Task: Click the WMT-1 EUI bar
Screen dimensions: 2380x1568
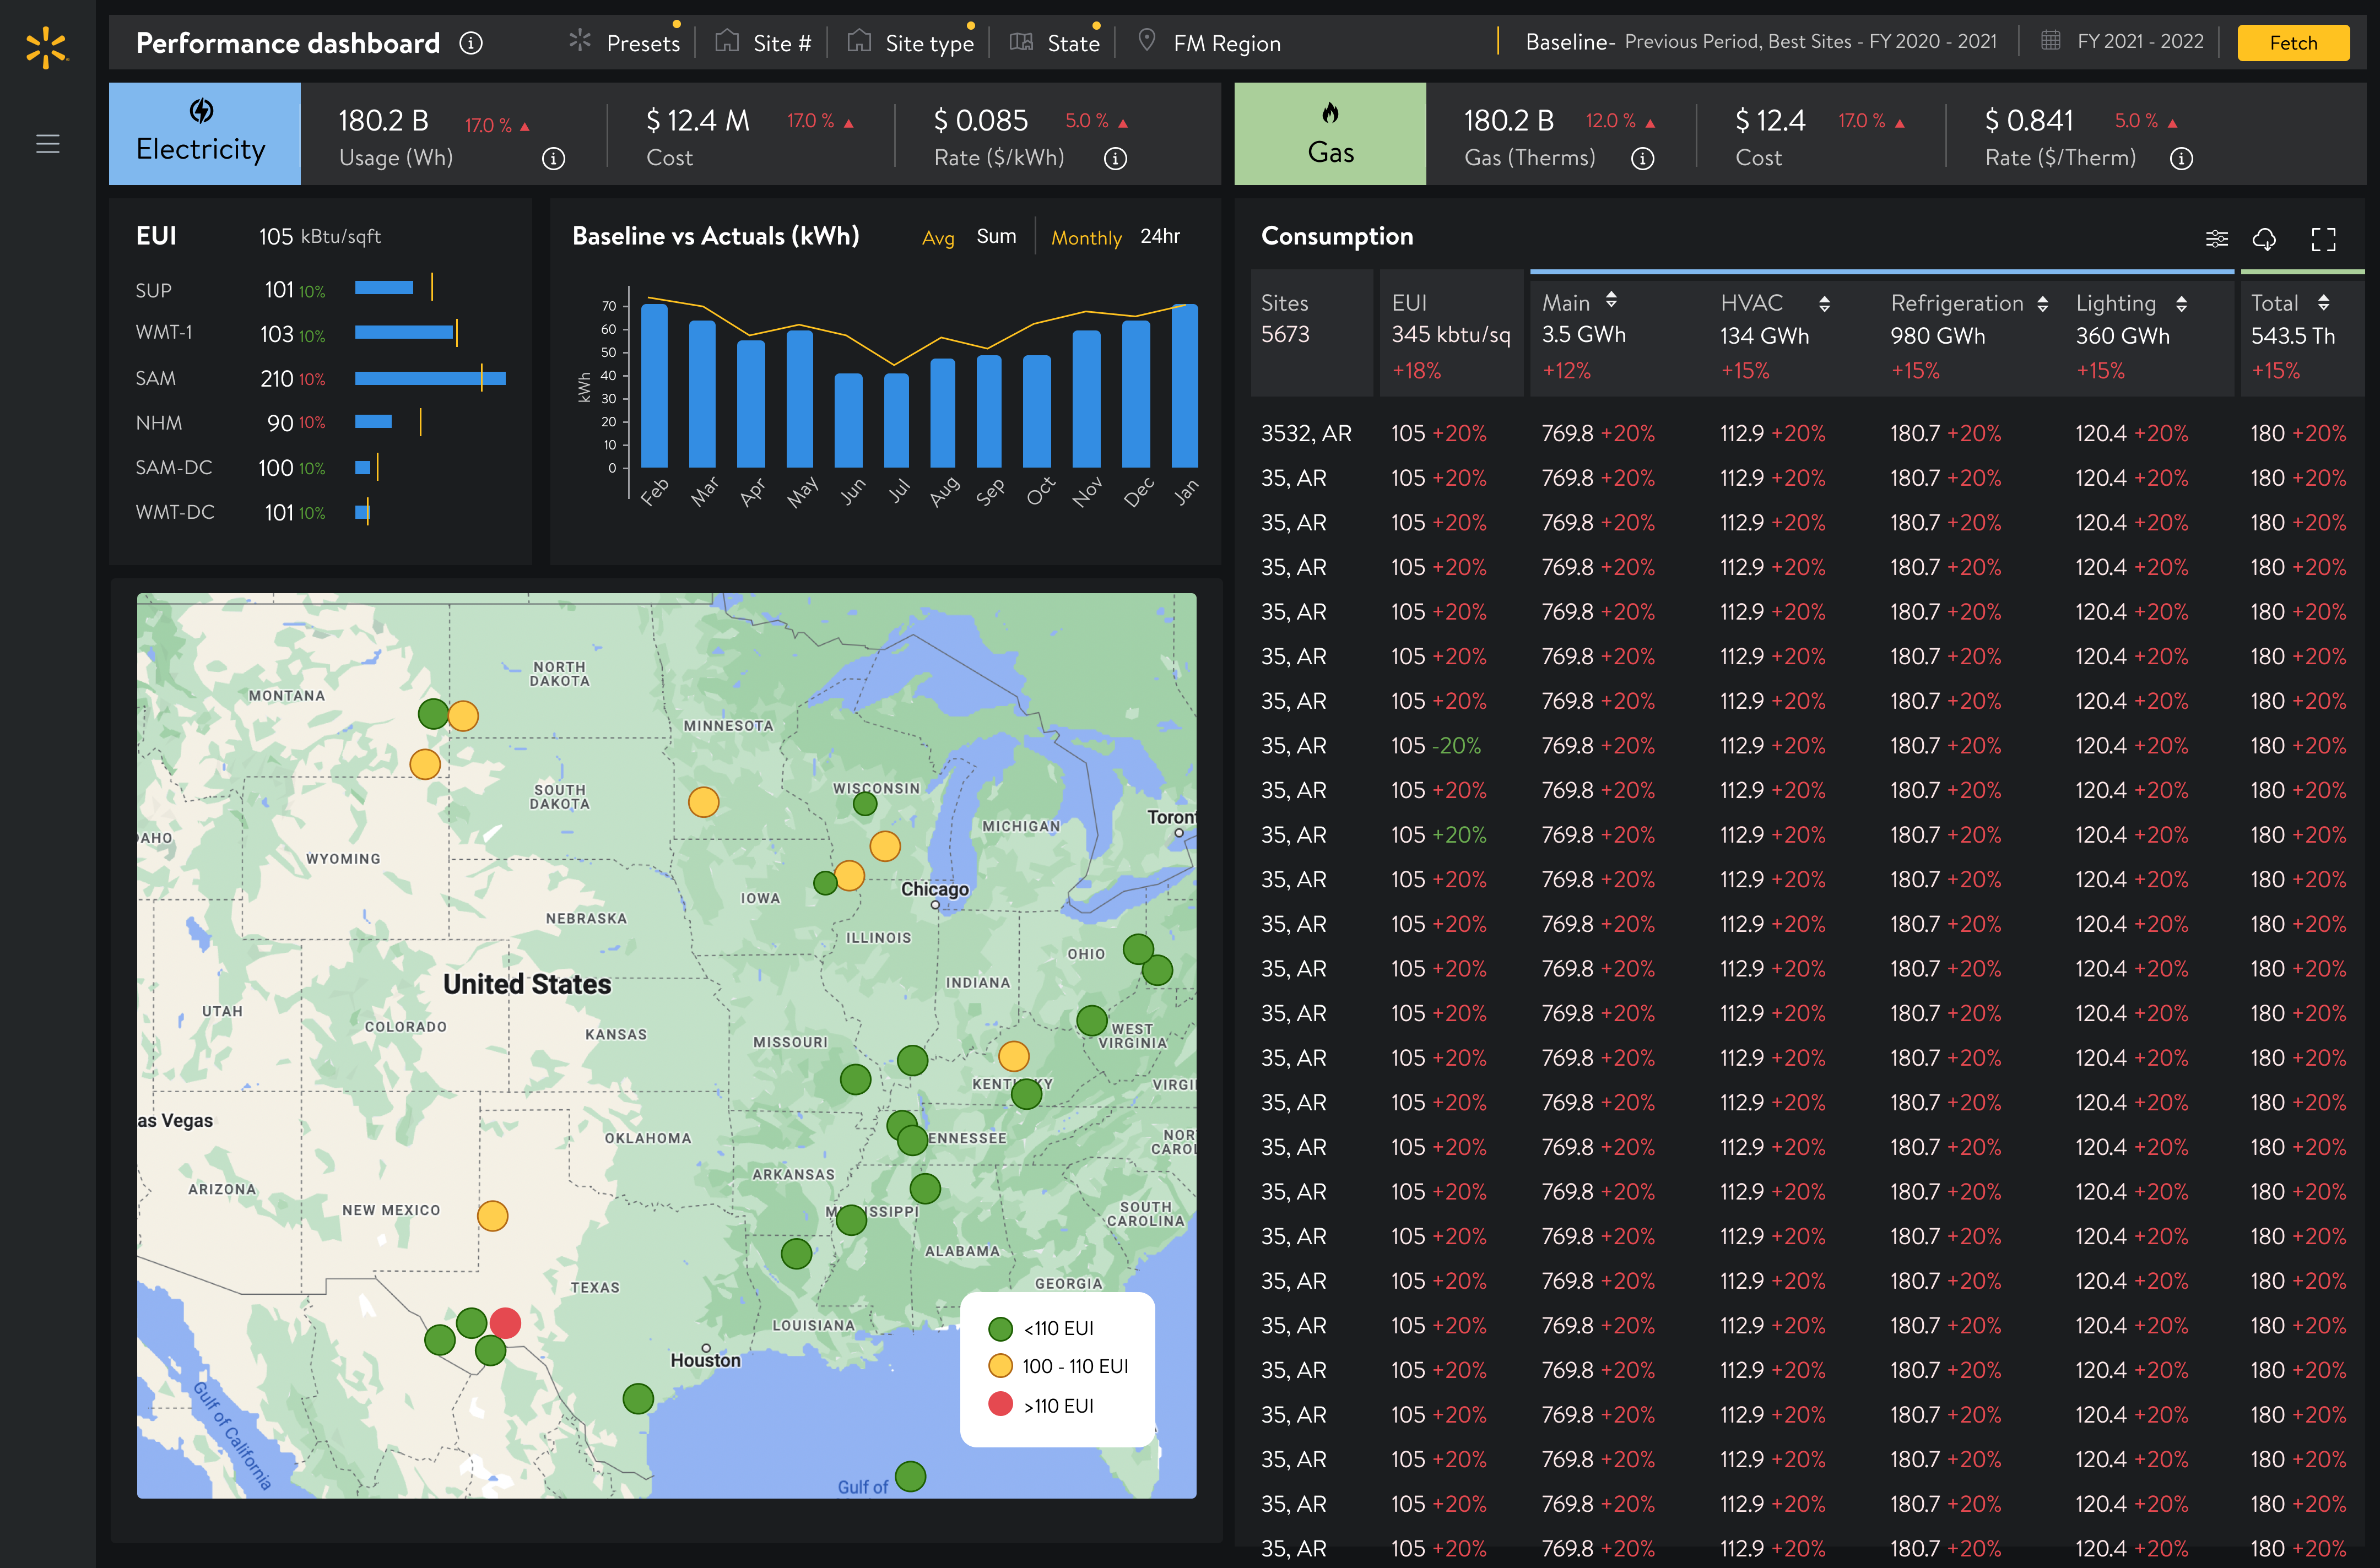Action: click(x=404, y=332)
